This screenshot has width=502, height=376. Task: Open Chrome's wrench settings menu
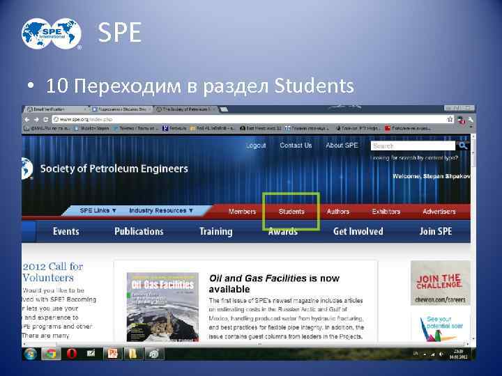pos(471,120)
